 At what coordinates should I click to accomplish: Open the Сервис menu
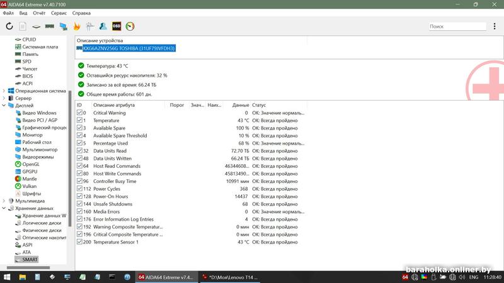click(59, 13)
